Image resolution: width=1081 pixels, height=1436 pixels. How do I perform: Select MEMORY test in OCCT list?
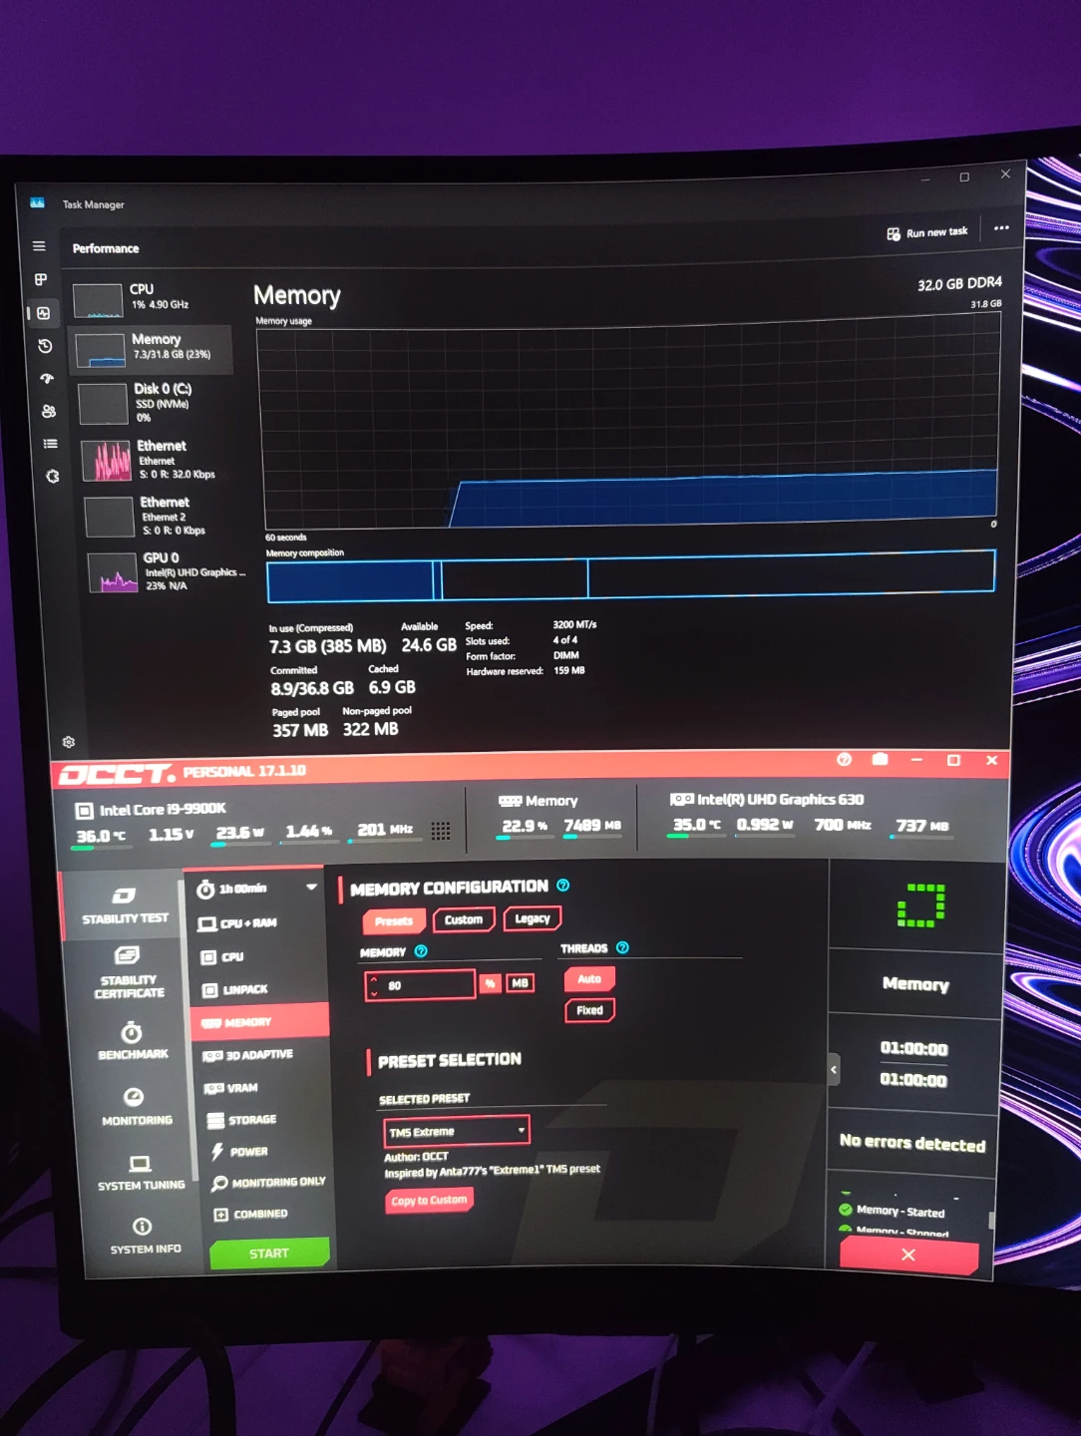(260, 1021)
